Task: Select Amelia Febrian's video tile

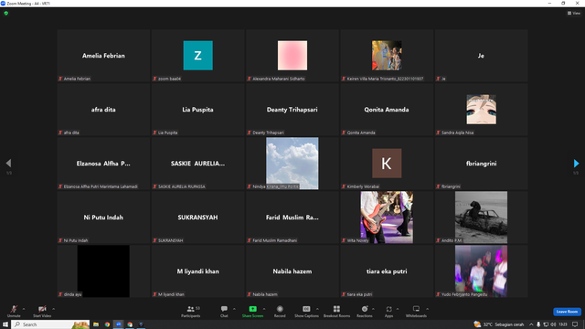Action: 103,56
